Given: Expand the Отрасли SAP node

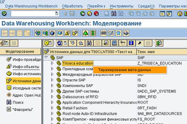Looking at the screenshot, I should click(52, 80).
